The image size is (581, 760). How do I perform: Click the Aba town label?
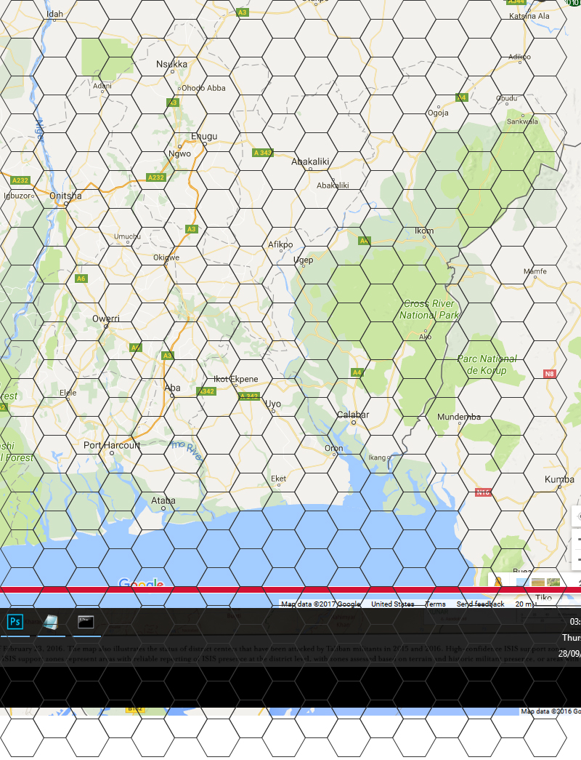point(172,388)
